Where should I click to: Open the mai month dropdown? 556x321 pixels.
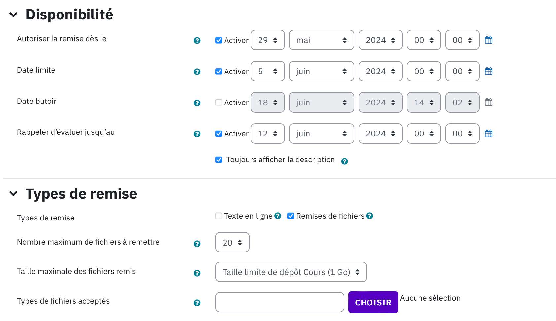[321, 40]
